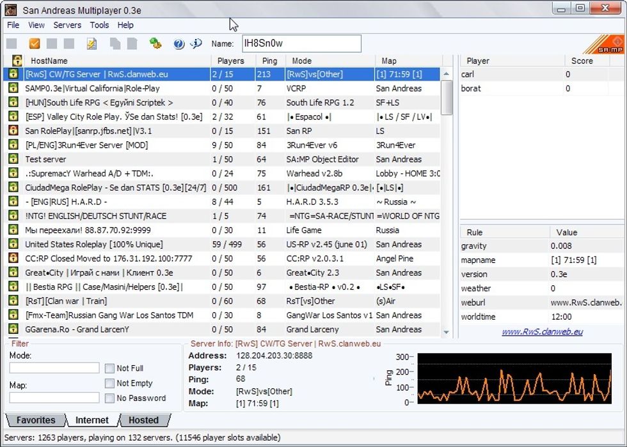This screenshot has width=627, height=447.
Task: Click the lock icon beside Test server row
Action: point(13,159)
